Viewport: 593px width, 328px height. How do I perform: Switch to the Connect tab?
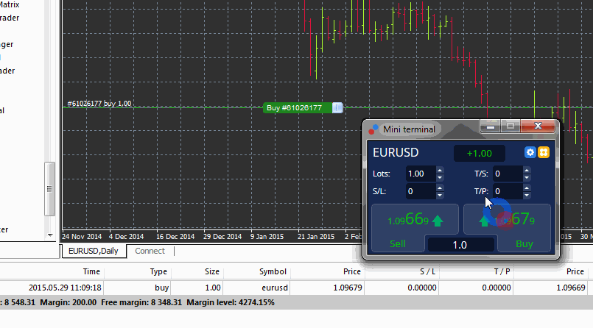click(150, 251)
